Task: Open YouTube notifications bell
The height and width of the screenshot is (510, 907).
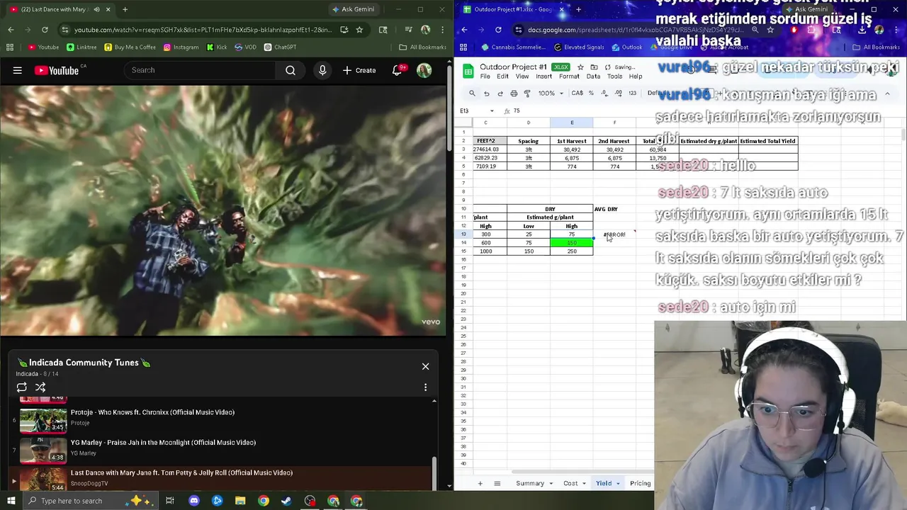Action: pos(398,70)
